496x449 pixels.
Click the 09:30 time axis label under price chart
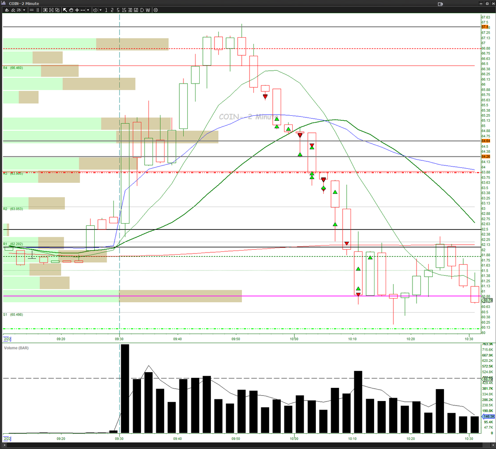(x=119, y=339)
